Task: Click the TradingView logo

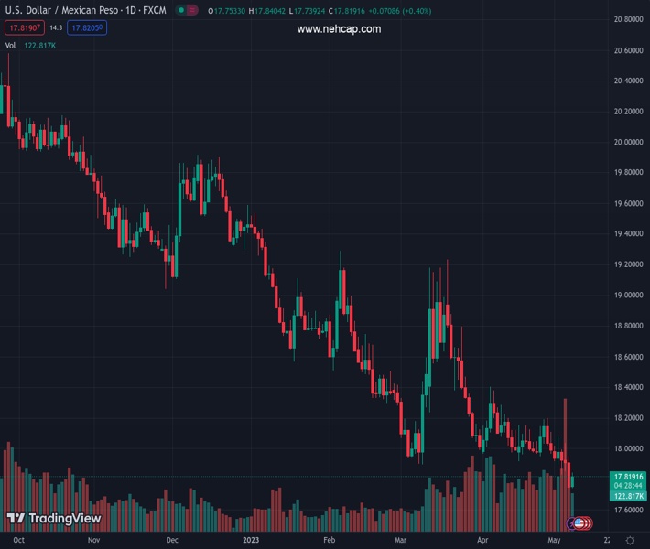Action: pyautogui.click(x=53, y=519)
